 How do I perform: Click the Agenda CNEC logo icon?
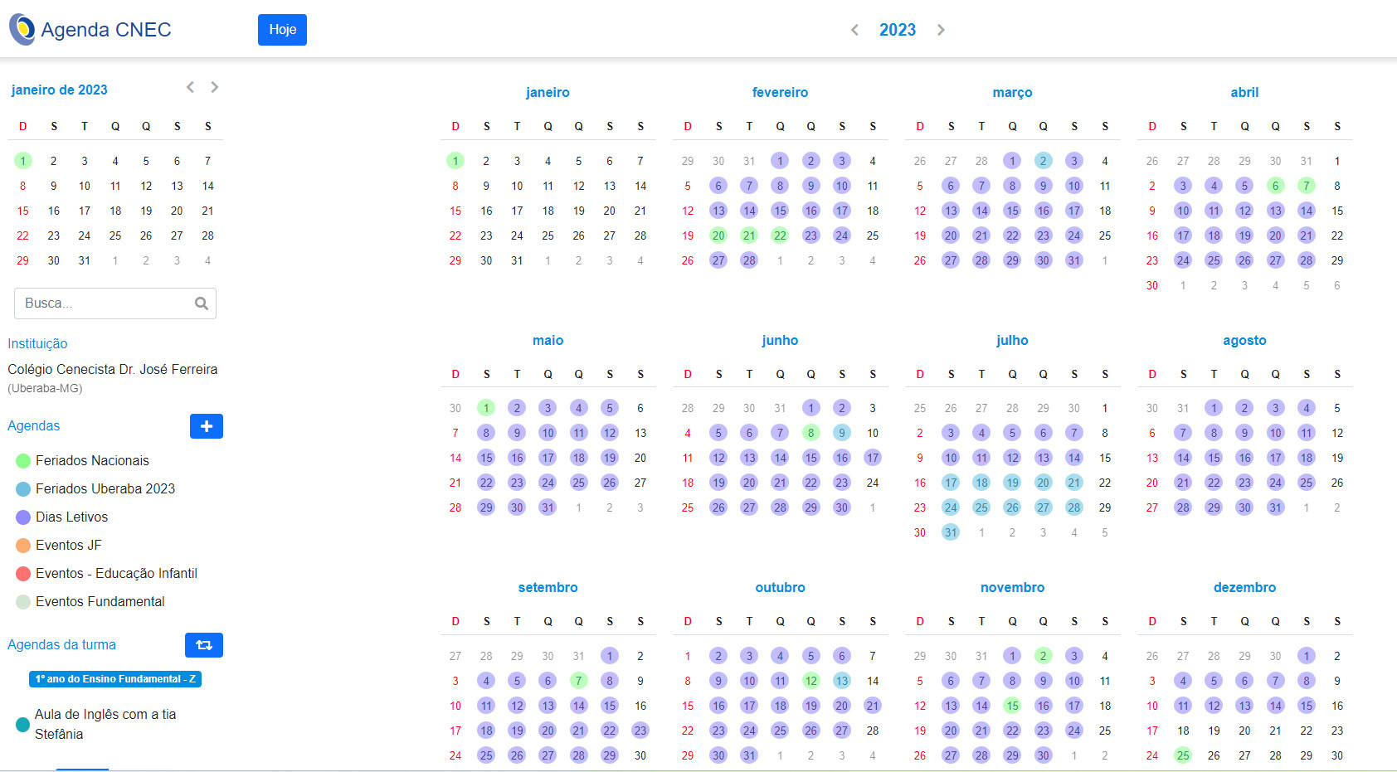coord(22,30)
